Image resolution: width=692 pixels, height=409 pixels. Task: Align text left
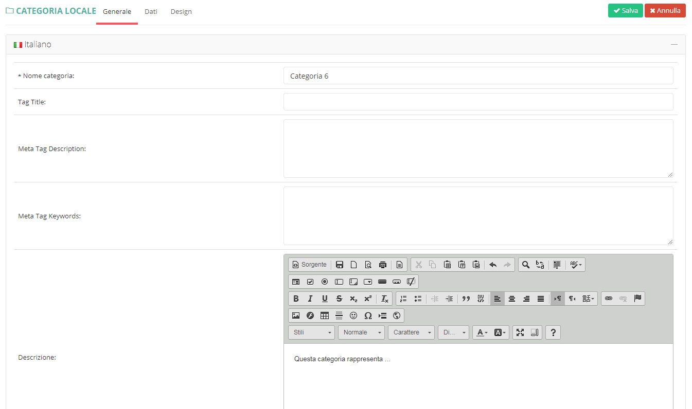[x=498, y=299]
